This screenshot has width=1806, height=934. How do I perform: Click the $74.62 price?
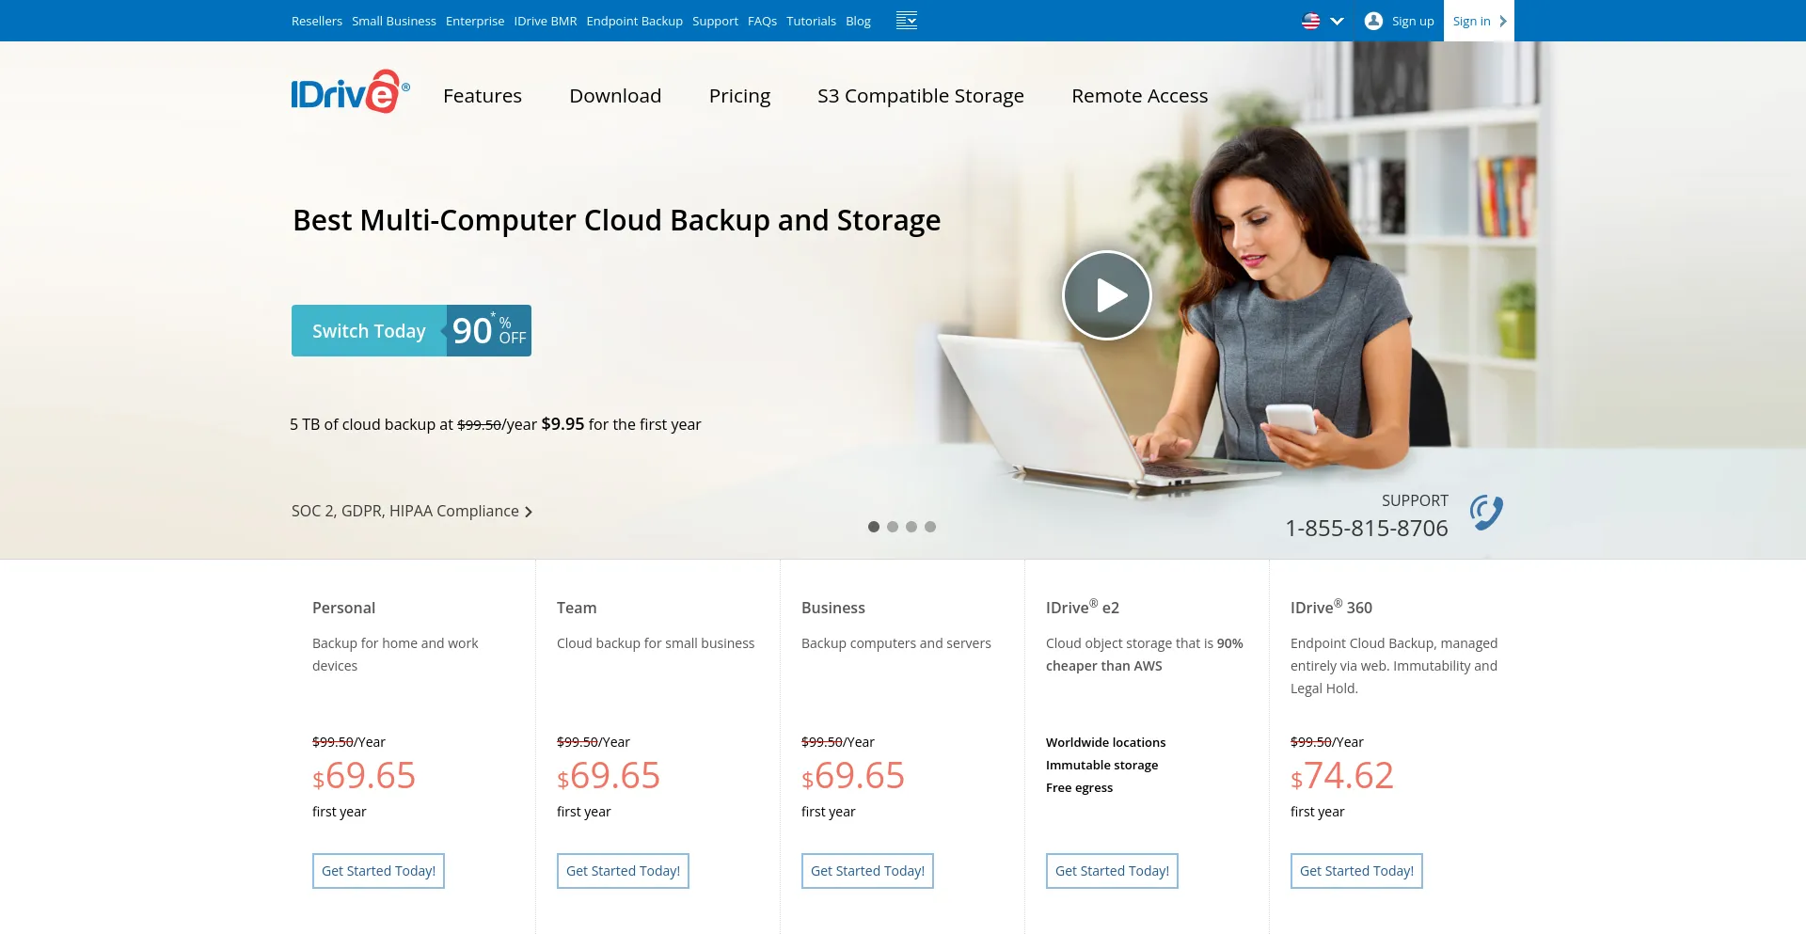pyautogui.click(x=1342, y=776)
